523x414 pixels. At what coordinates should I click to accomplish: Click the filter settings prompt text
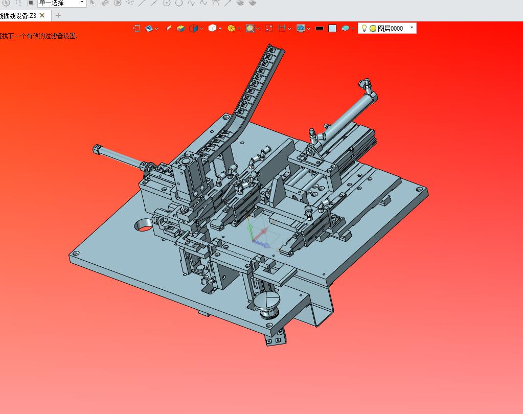click(x=39, y=36)
